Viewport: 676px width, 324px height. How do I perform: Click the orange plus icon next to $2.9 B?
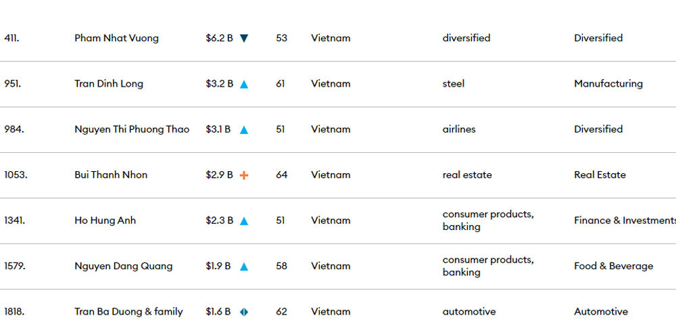tap(244, 175)
